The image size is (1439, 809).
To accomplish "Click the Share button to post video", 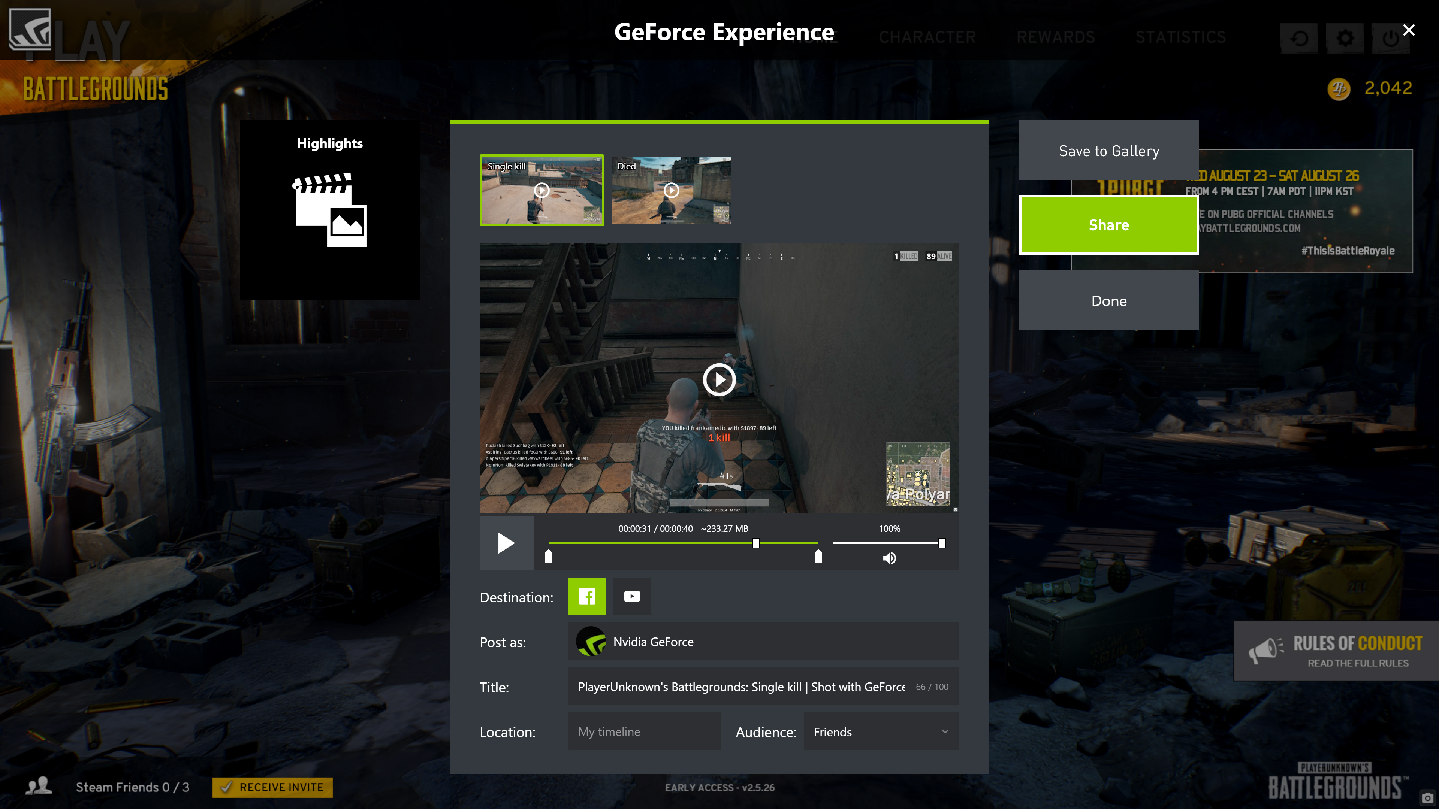I will point(1109,224).
